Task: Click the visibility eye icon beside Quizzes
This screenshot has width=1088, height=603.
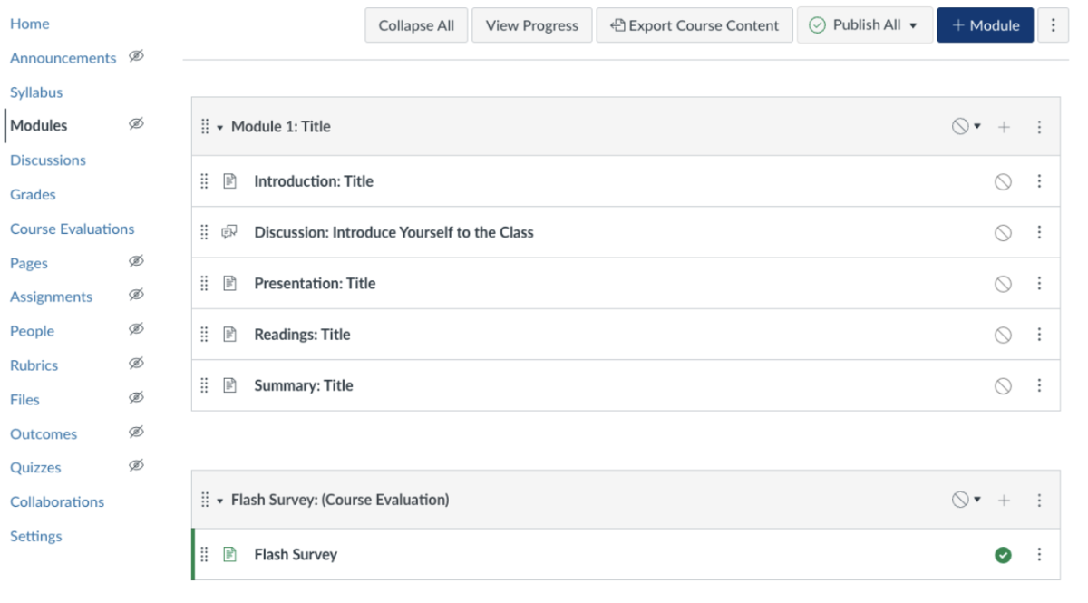Action: coord(134,465)
